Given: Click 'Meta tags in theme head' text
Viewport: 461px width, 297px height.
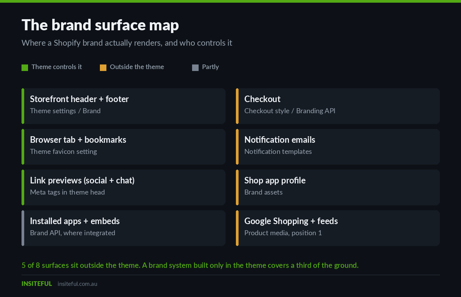Looking at the screenshot, I should pyautogui.click(x=67, y=192).
